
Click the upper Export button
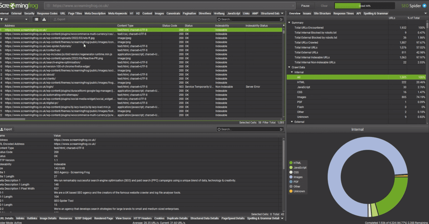click(x=60, y=19)
